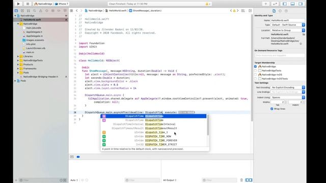
Task: Open the Issue navigator warning icon
Action: 41,11
